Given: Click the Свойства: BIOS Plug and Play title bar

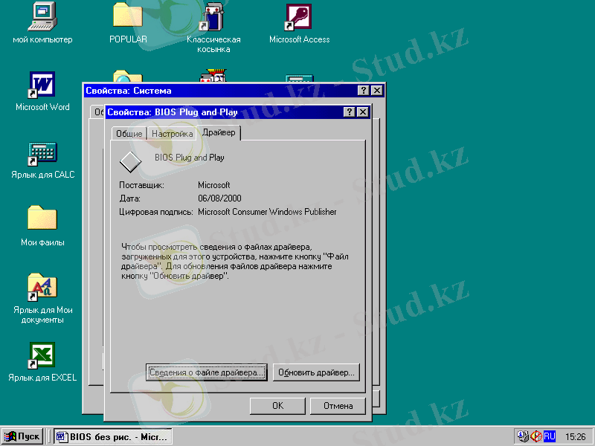Looking at the screenshot, I should pos(224,112).
